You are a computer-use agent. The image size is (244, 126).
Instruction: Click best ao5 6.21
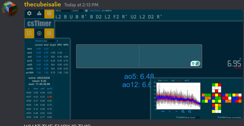tap(46, 57)
